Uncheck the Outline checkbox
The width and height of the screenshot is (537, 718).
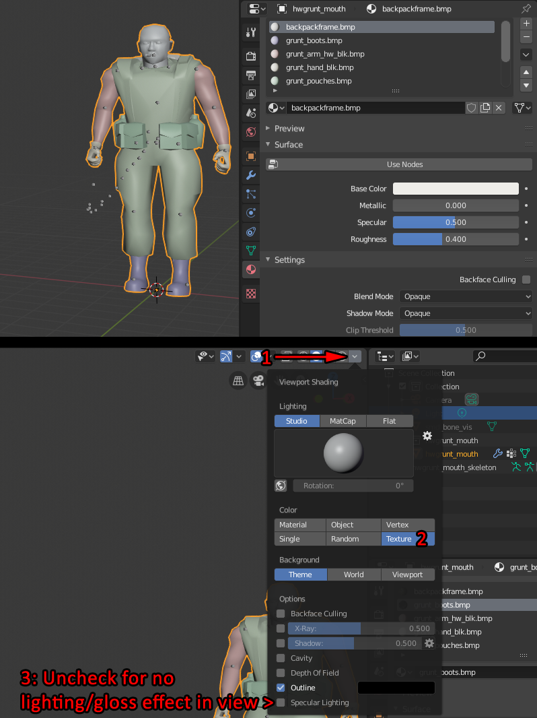click(281, 687)
